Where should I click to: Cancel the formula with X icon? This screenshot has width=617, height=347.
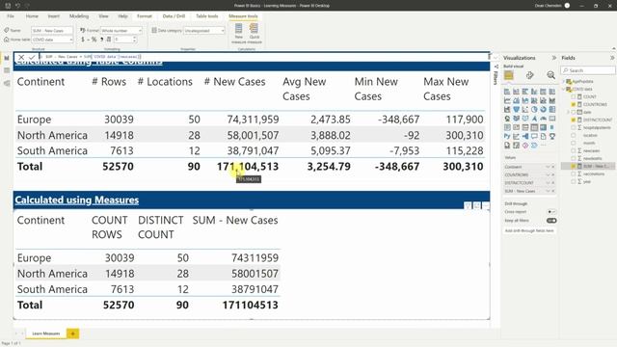point(21,57)
